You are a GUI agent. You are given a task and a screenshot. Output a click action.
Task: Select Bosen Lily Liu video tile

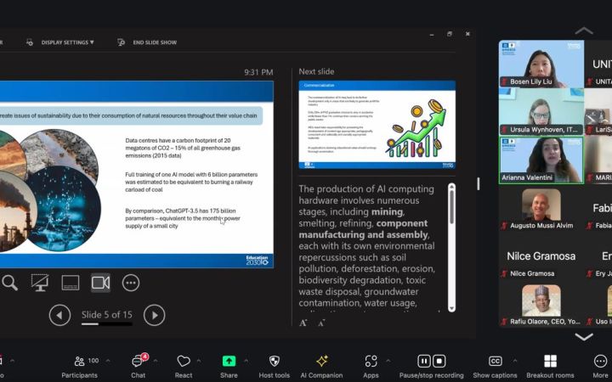[x=541, y=64]
